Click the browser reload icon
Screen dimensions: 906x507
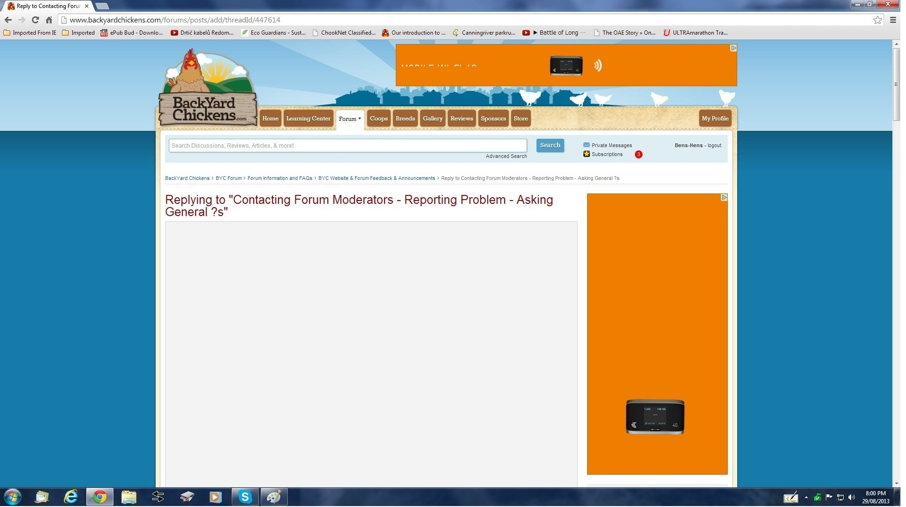35,20
